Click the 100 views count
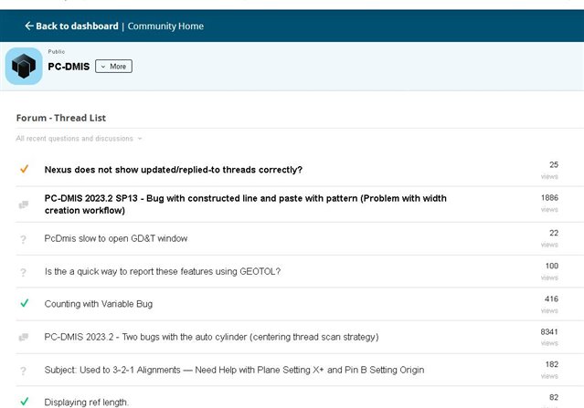The height and width of the screenshot is (408, 584). (x=552, y=266)
